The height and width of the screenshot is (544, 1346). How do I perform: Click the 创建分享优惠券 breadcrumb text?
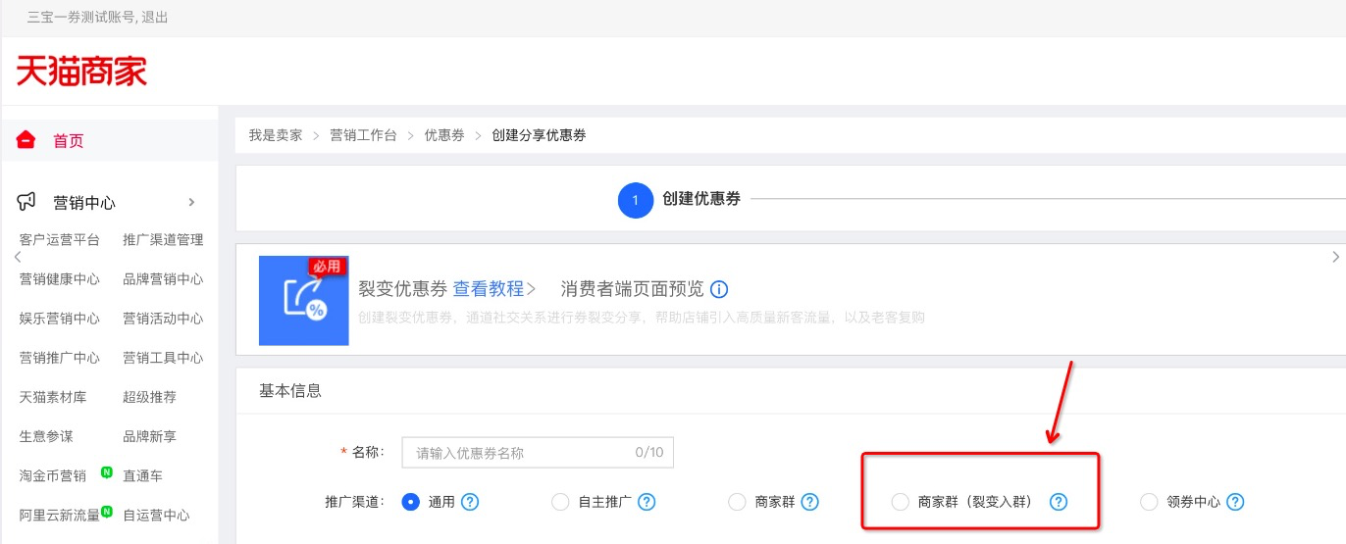click(x=539, y=135)
